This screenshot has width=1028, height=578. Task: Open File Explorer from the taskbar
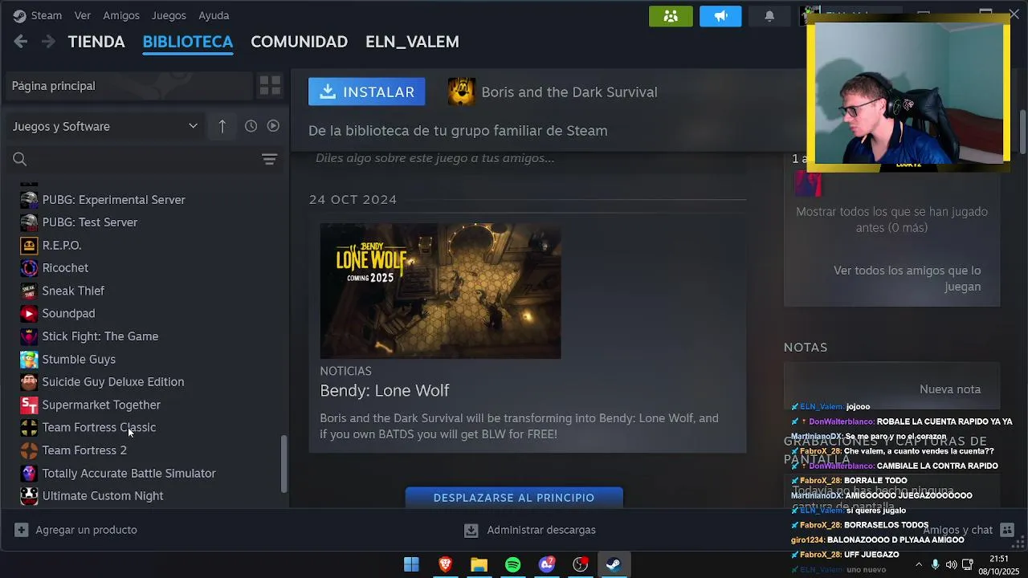point(479,565)
